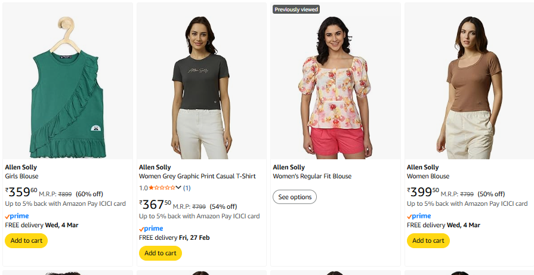Click the ₹359.60 Girls Blouse price
Image resolution: width=534 pixels, height=275 pixels.
click(21, 192)
